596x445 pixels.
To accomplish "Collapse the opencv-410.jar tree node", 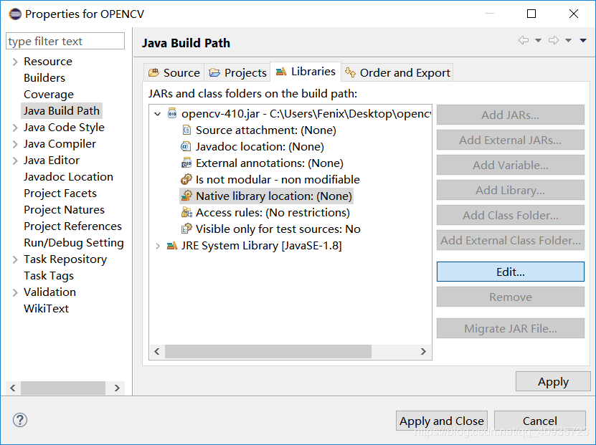I will pos(158,114).
